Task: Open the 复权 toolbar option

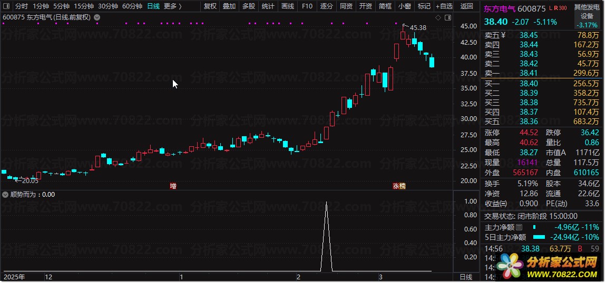Action: (210, 6)
